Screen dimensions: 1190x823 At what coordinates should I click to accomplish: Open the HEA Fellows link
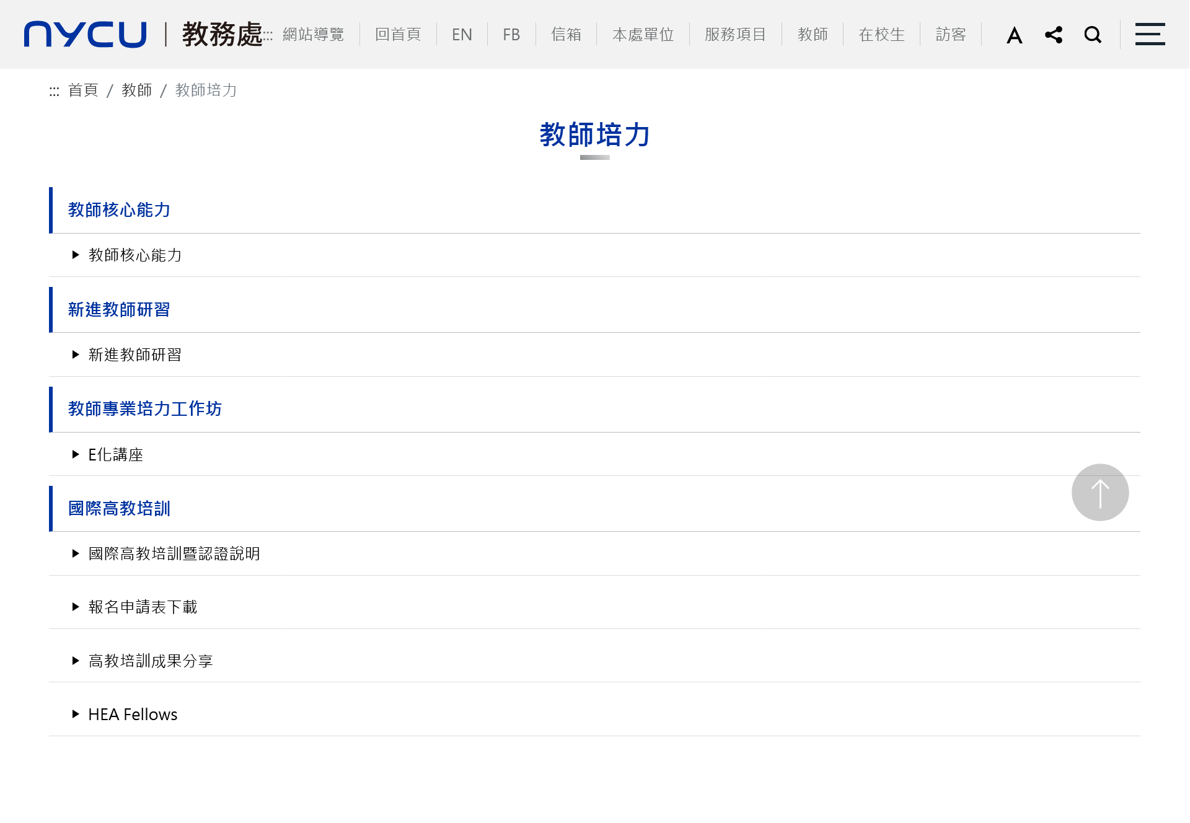[133, 715]
